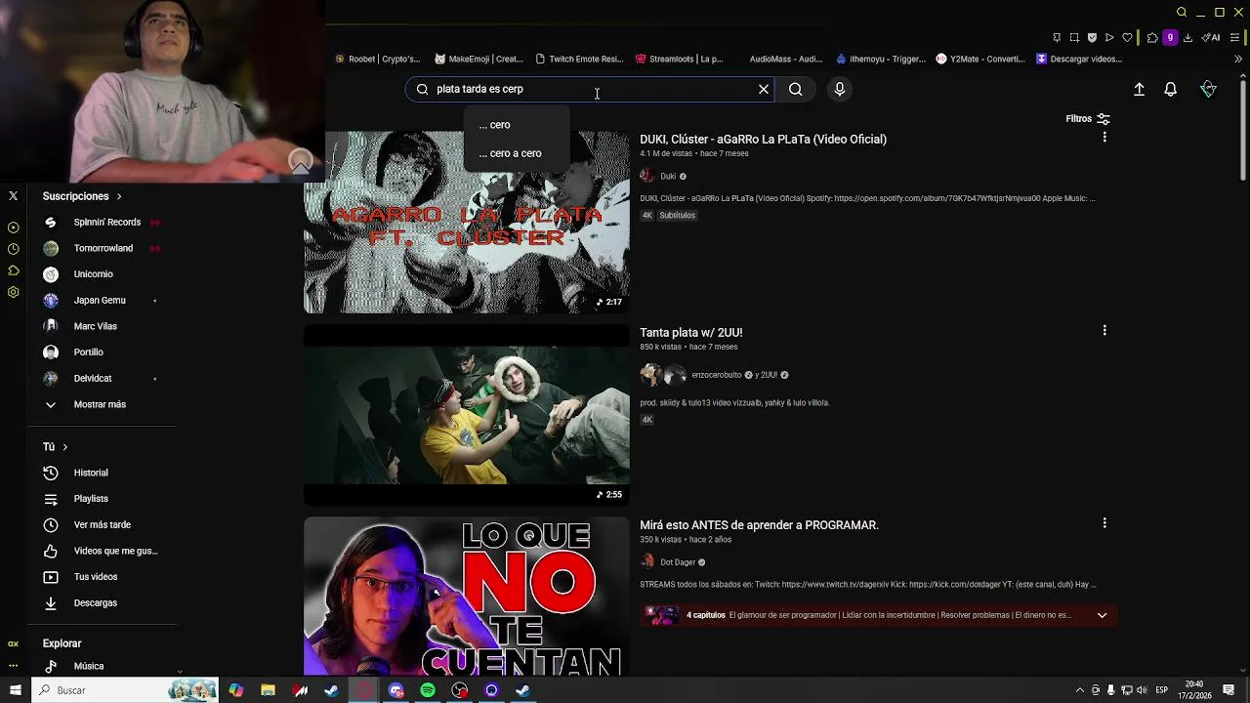The height and width of the screenshot is (703, 1250).
Task: Click GX logo at the sidebar bottom
Action: point(13,644)
